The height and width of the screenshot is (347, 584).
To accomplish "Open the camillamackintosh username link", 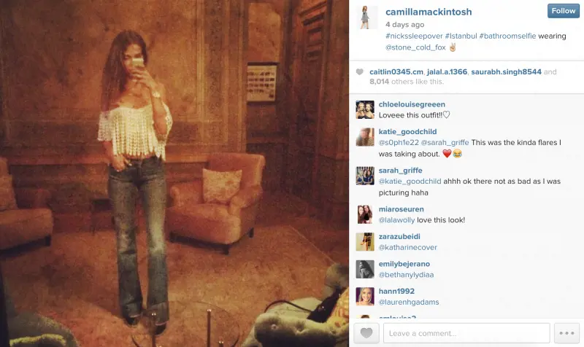I will pyautogui.click(x=429, y=12).
